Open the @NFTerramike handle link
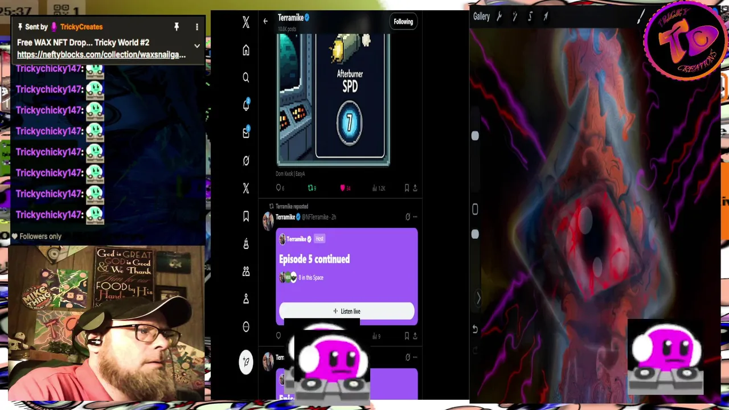 click(x=315, y=218)
